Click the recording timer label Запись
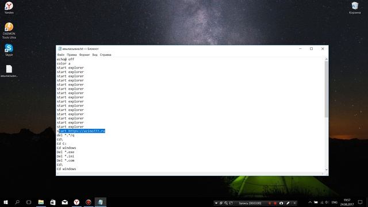This screenshot has width=368, height=207. 250,203
